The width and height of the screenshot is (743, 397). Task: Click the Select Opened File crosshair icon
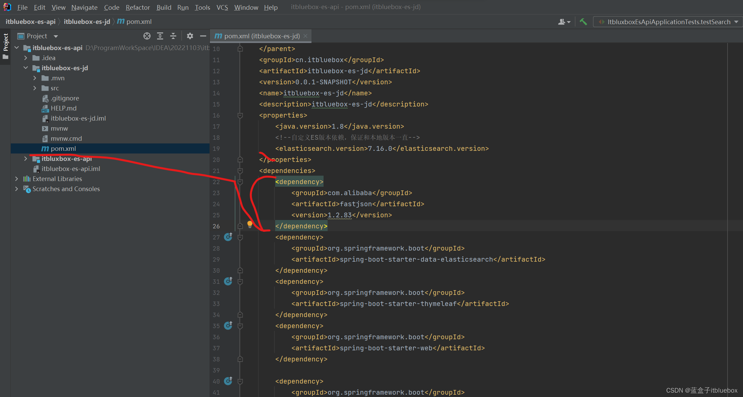(x=147, y=36)
